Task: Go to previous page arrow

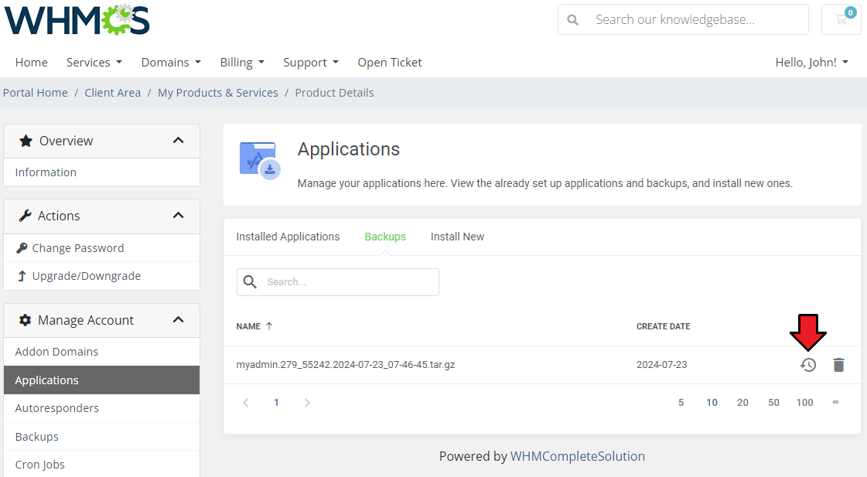Action: point(246,402)
